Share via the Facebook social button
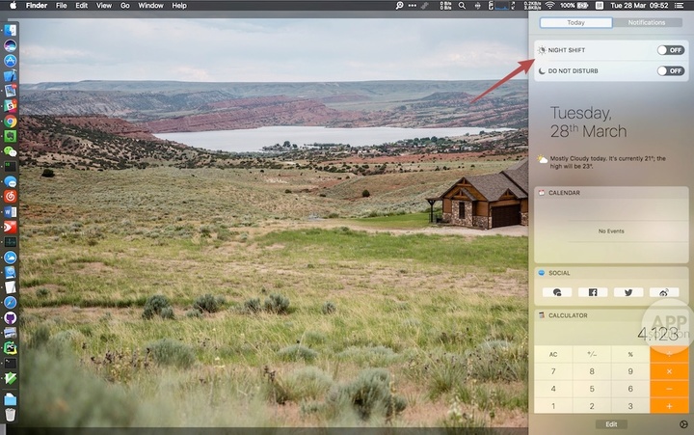Image resolution: width=694 pixels, height=435 pixels. point(593,292)
